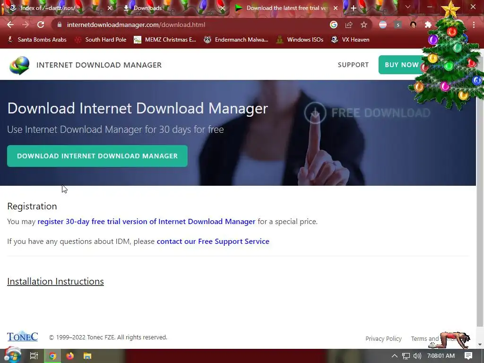Click the forward navigation arrow
484x363 pixels.
click(x=26, y=25)
